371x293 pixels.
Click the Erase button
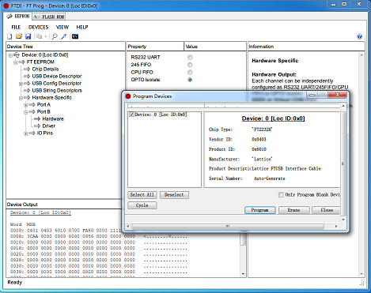pos(293,210)
